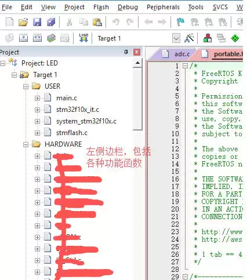The image size is (247, 280).
Task: Select the HARDWARE group folder
Action: coord(63,144)
